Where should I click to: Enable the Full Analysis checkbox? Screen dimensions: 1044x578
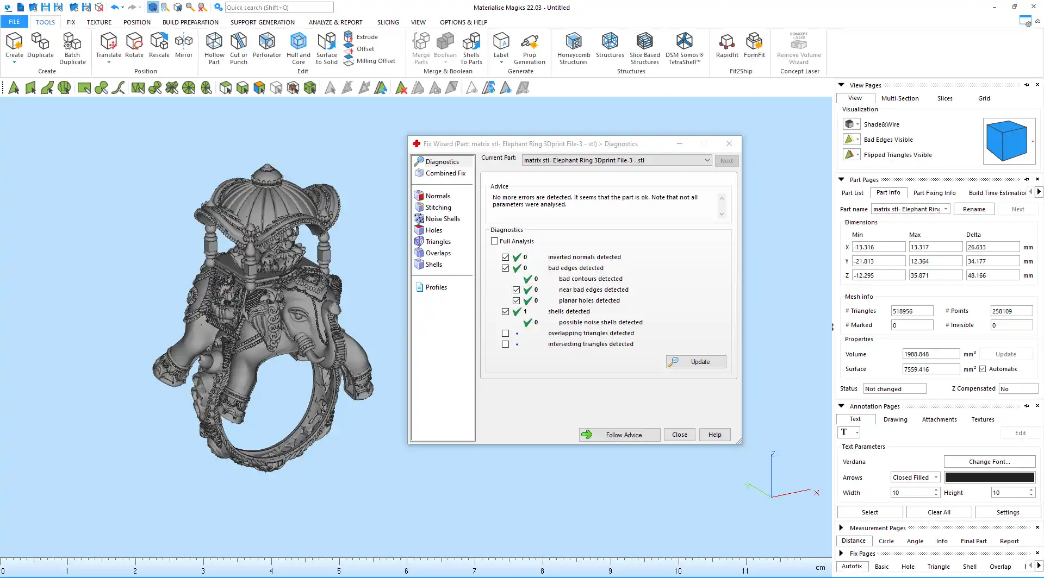(x=495, y=241)
